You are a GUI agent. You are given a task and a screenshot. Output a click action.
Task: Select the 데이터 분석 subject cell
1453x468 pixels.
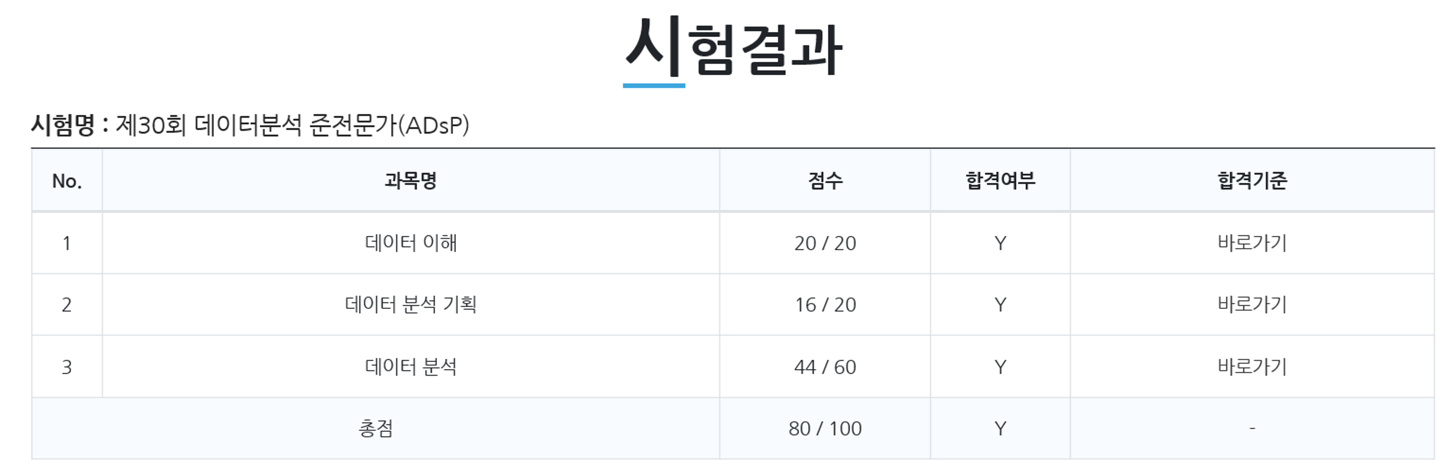click(411, 367)
